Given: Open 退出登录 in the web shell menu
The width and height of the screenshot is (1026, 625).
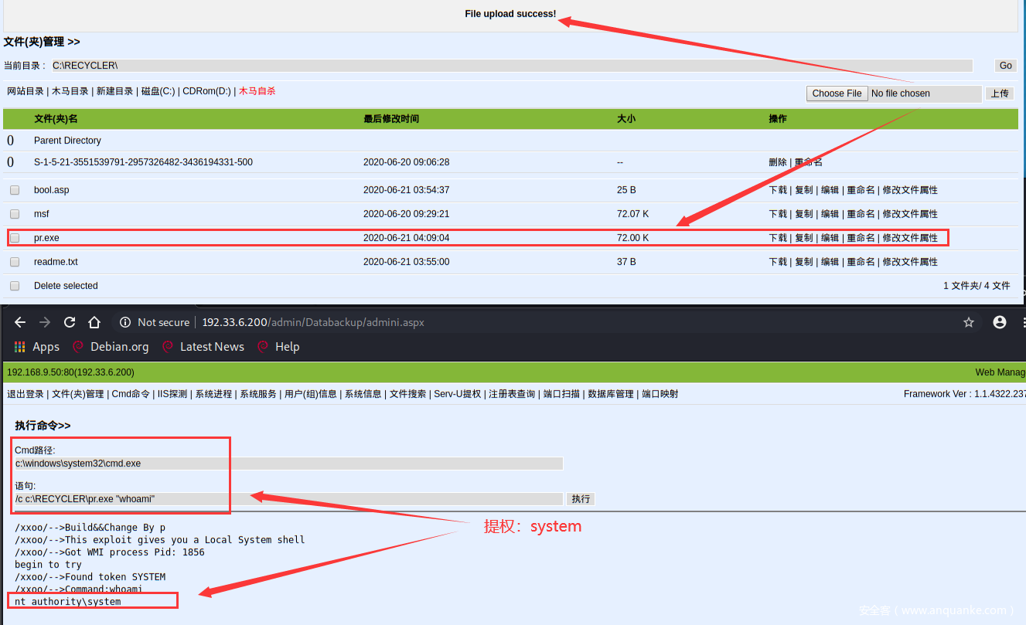Looking at the screenshot, I should (x=26, y=394).
